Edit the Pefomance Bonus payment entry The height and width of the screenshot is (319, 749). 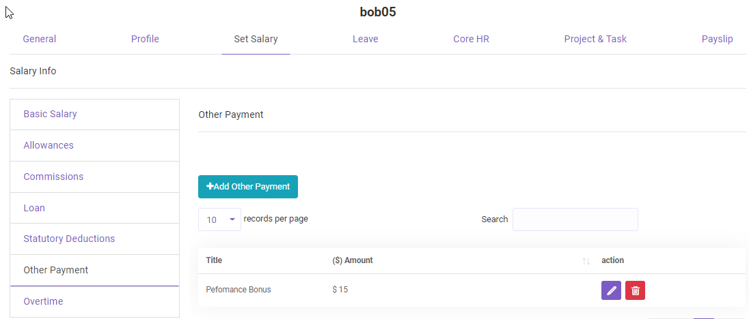[612, 290]
